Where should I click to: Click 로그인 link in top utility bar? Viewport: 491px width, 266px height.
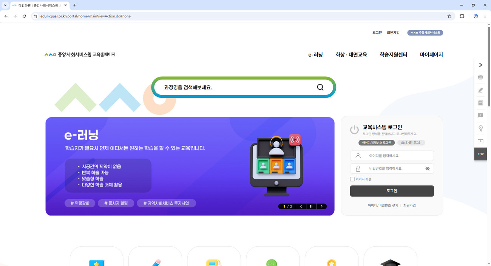(377, 32)
